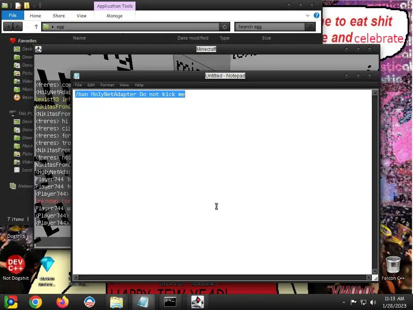Open Falcon C++ recycle bin desktop icon

(x=393, y=268)
